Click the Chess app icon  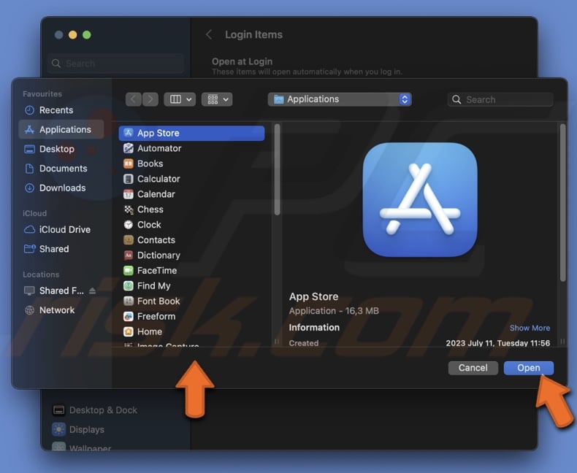coord(128,209)
